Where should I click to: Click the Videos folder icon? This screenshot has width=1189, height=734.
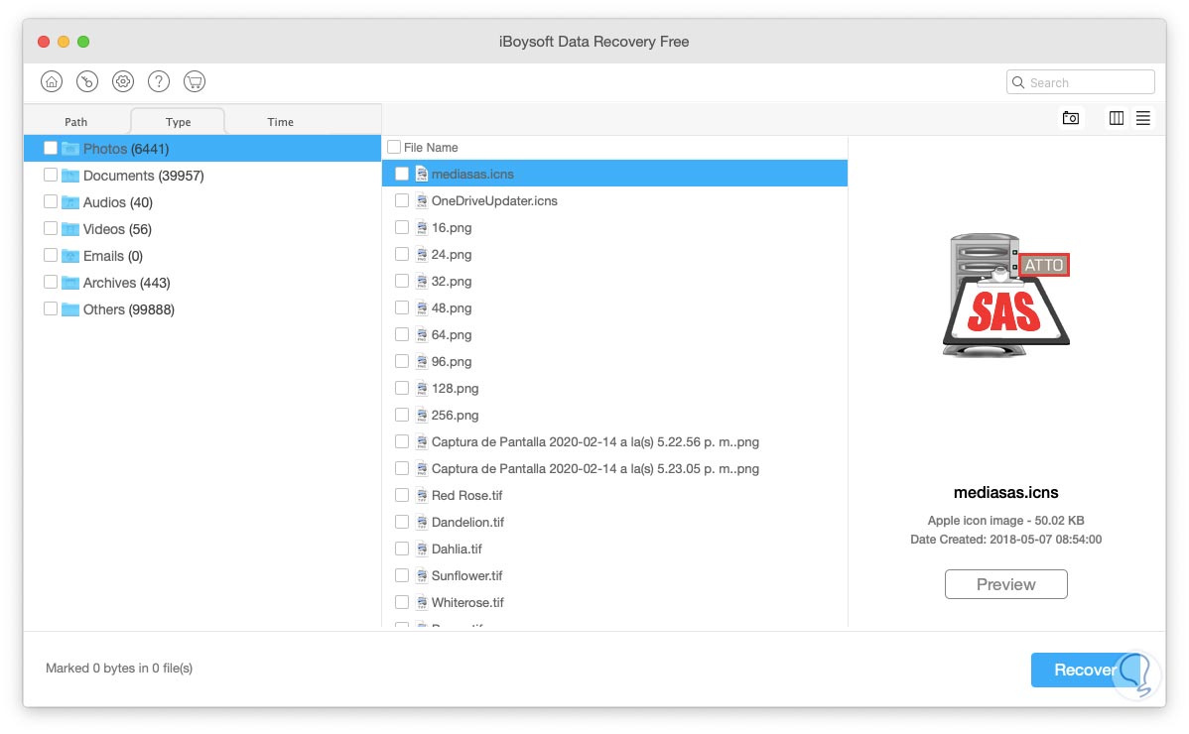(70, 229)
